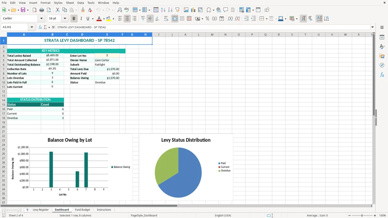Screen dimensions: 388x218
Task: Click the zoom slider in status bar
Action: pos(362,215)
